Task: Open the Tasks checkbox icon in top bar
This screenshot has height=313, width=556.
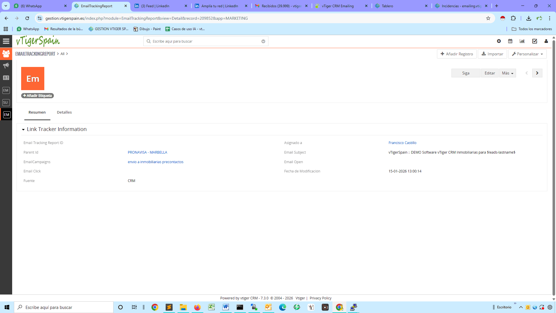Action: tap(535, 41)
